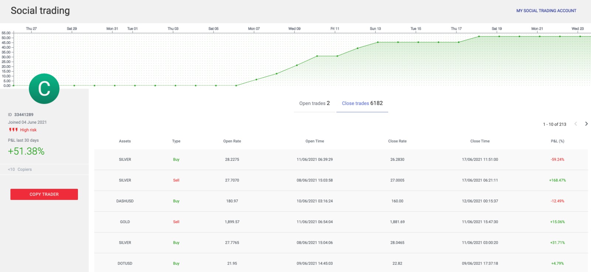Click open time 10/06/2021 03:16:24
This screenshot has height=272, width=591.
coord(315,201)
